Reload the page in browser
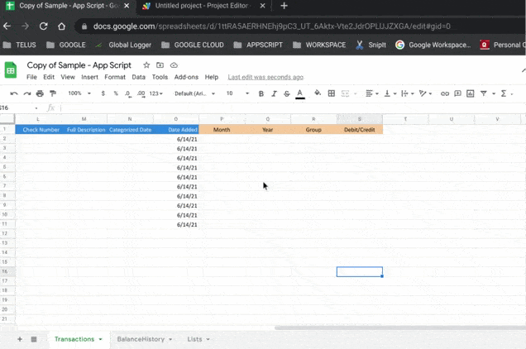 43,26
